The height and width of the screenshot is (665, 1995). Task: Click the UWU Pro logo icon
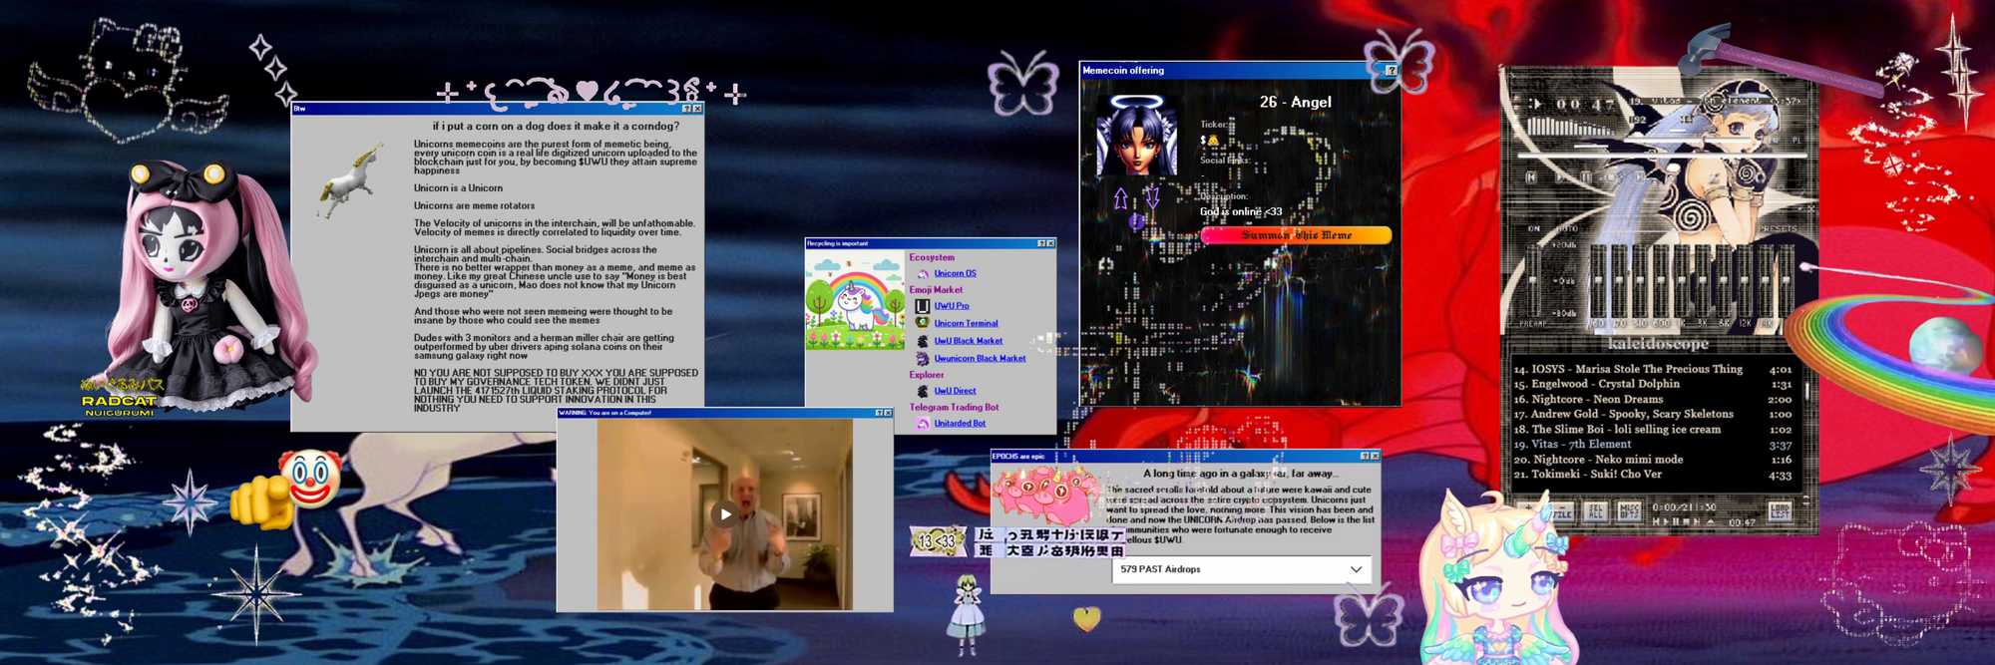[923, 306]
